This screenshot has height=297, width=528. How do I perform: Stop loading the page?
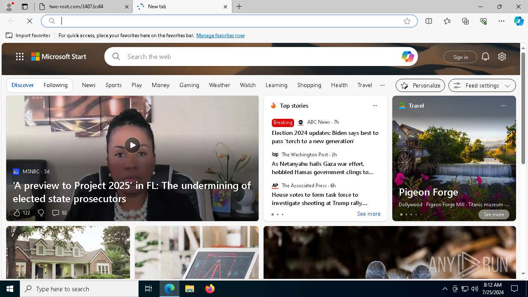(30, 21)
